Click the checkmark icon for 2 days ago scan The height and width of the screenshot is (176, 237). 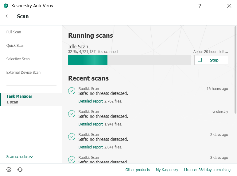pos(72,137)
